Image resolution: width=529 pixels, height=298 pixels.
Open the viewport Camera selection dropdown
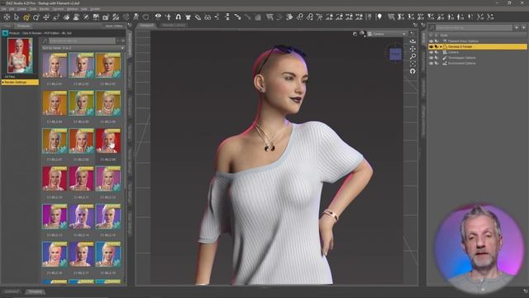pos(387,34)
